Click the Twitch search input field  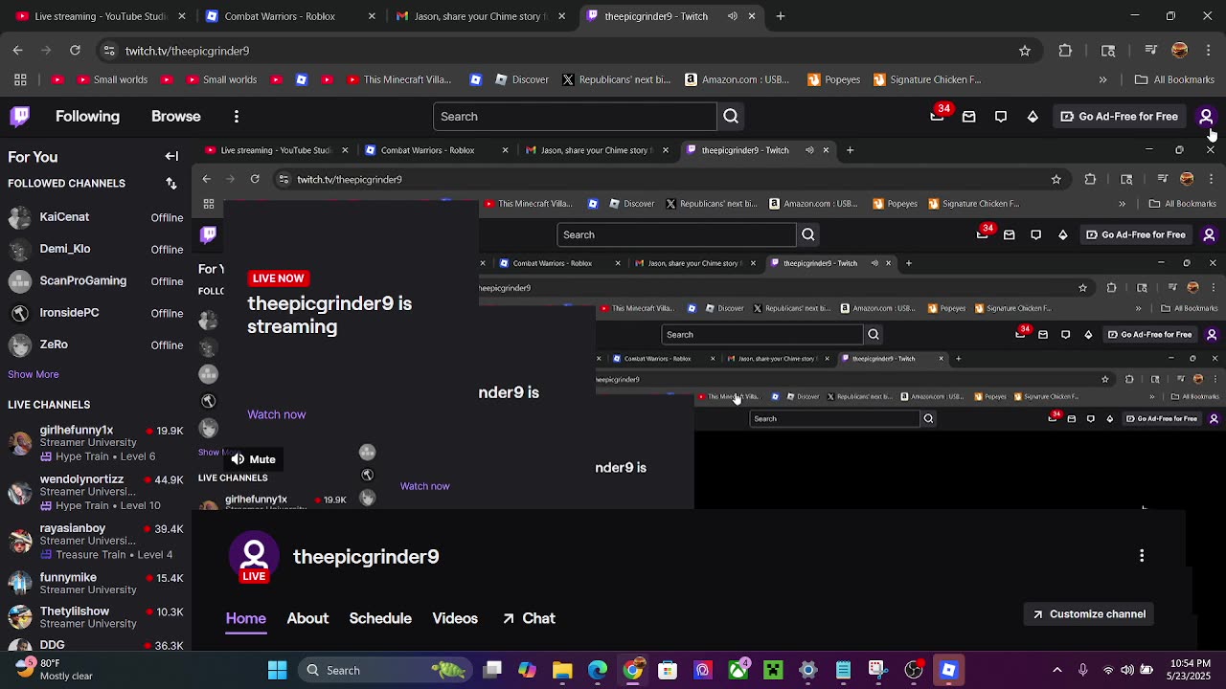pyautogui.click(x=575, y=117)
